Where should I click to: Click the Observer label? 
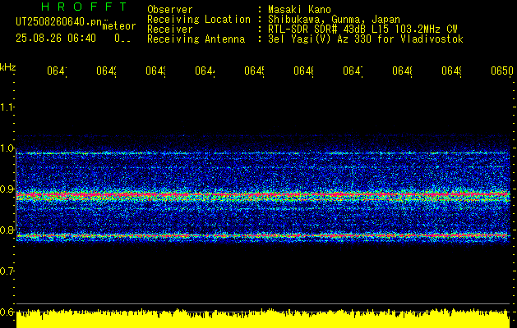170,9
